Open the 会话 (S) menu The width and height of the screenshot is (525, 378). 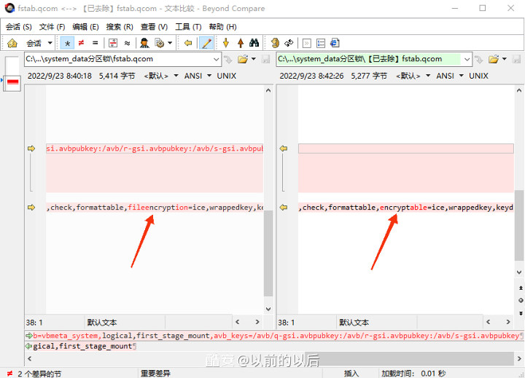pos(19,27)
